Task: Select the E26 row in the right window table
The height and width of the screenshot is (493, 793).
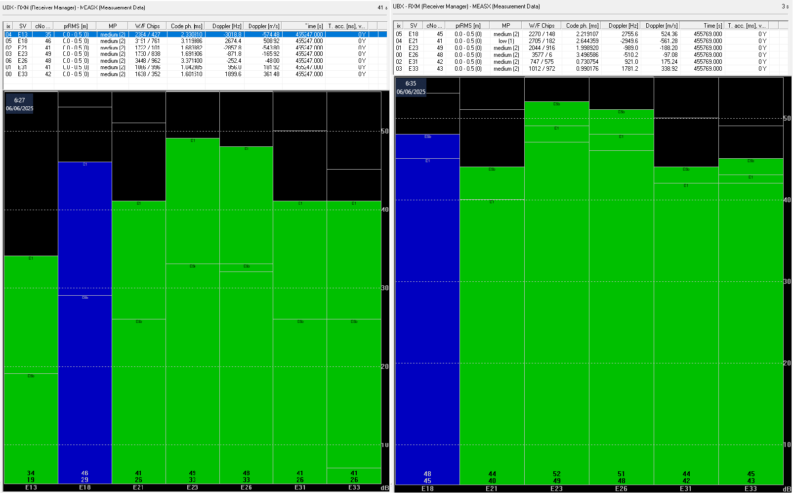Action: (x=590, y=55)
